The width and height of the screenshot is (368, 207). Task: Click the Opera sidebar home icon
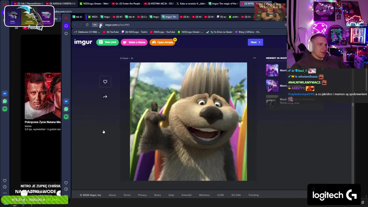pos(66,26)
